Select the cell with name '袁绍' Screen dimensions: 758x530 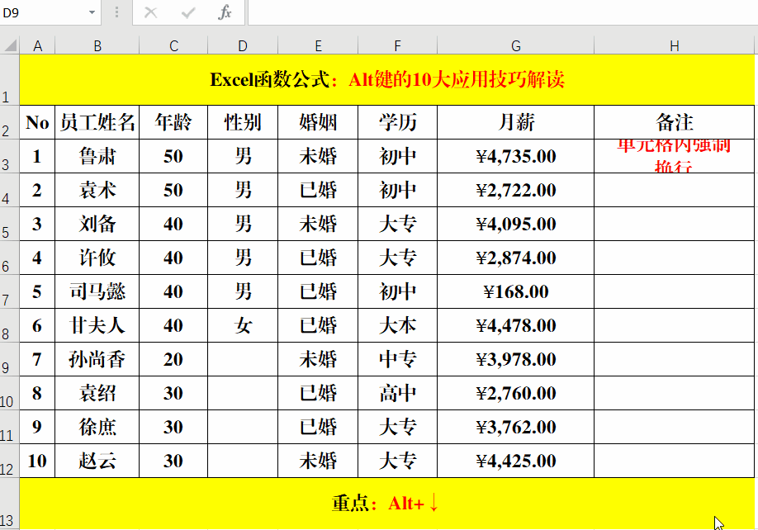tap(97, 393)
